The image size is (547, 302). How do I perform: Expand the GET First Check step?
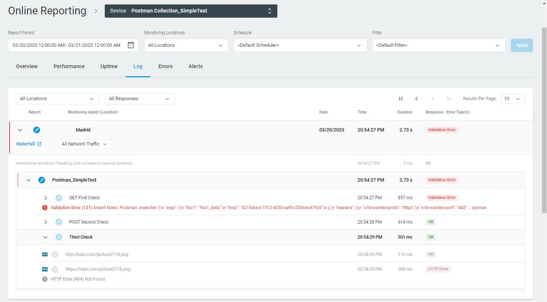[x=45, y=197]
